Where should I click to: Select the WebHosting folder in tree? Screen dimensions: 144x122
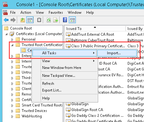31,116
